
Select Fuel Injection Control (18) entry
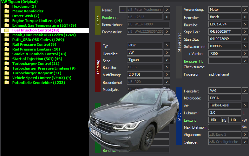pos(36,30)
